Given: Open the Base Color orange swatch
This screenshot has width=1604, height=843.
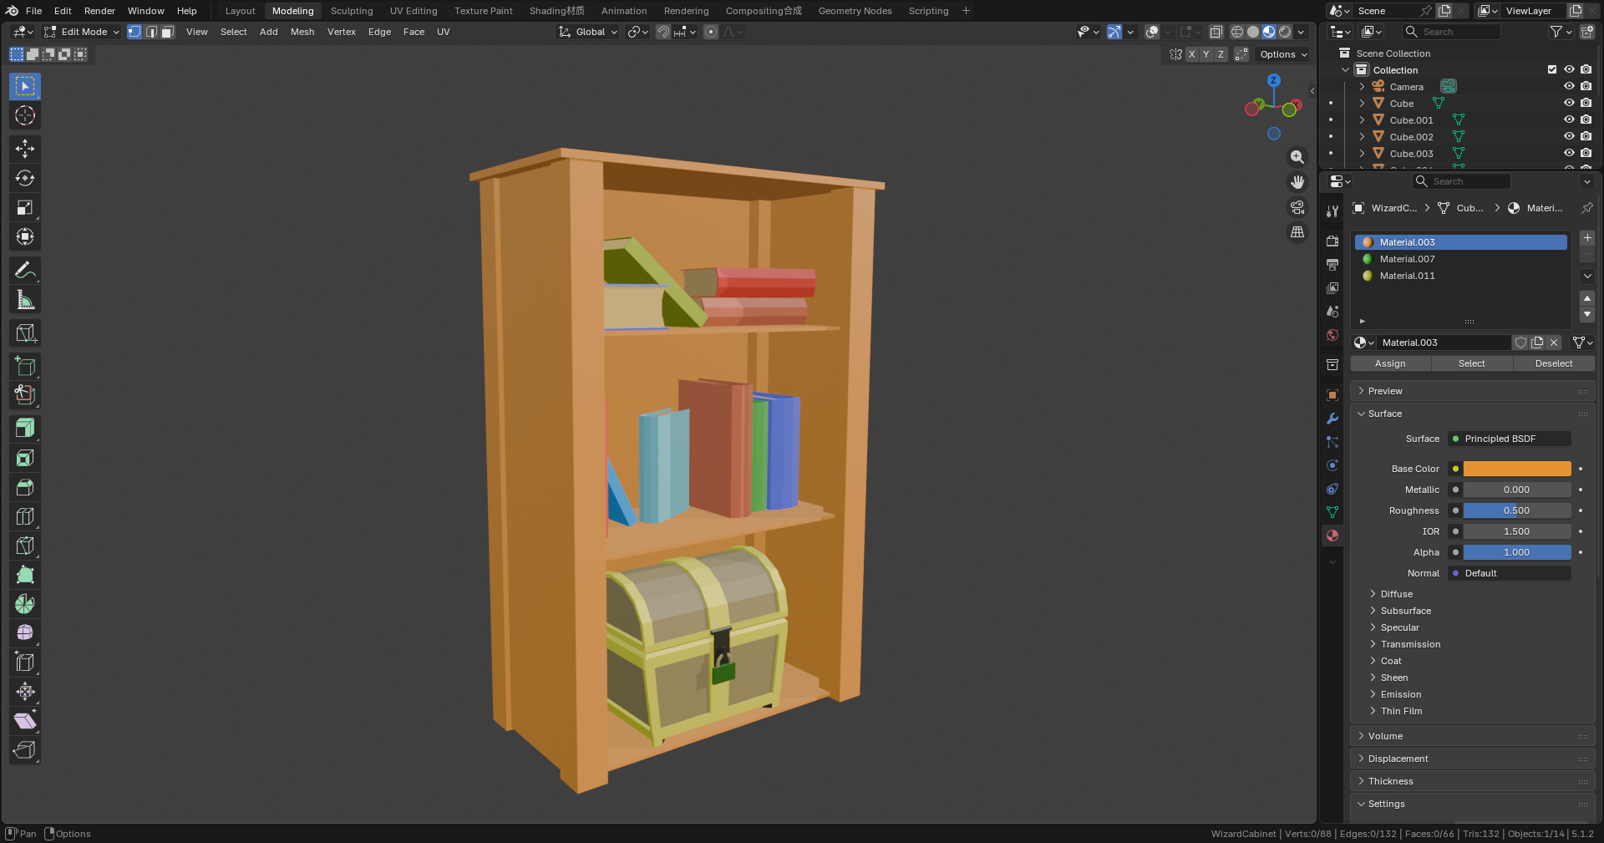Looking at the screenshot, I should coord(1517,469).
